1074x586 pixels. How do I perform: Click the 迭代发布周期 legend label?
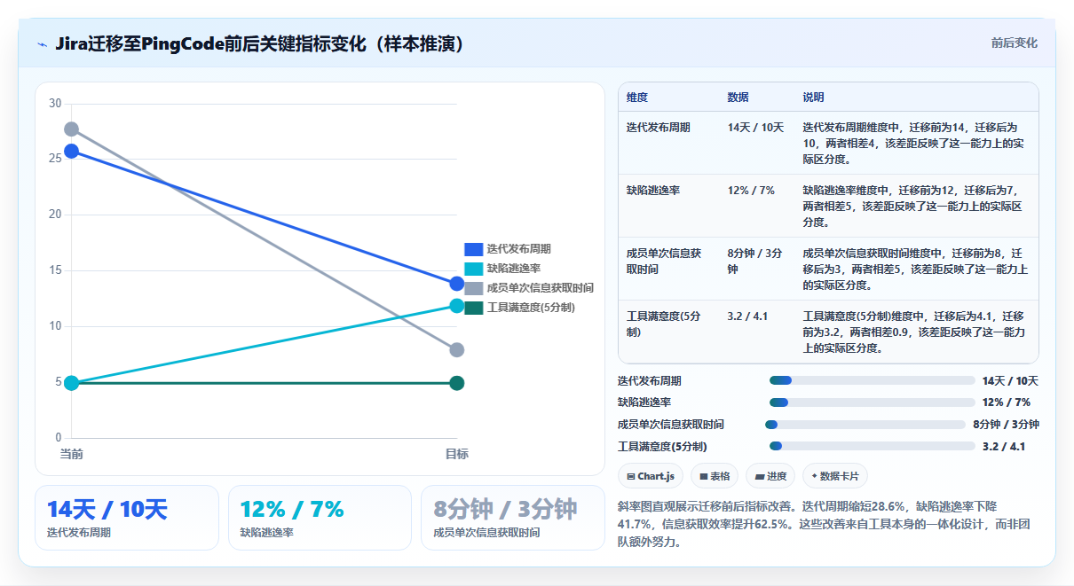[518, 249]
